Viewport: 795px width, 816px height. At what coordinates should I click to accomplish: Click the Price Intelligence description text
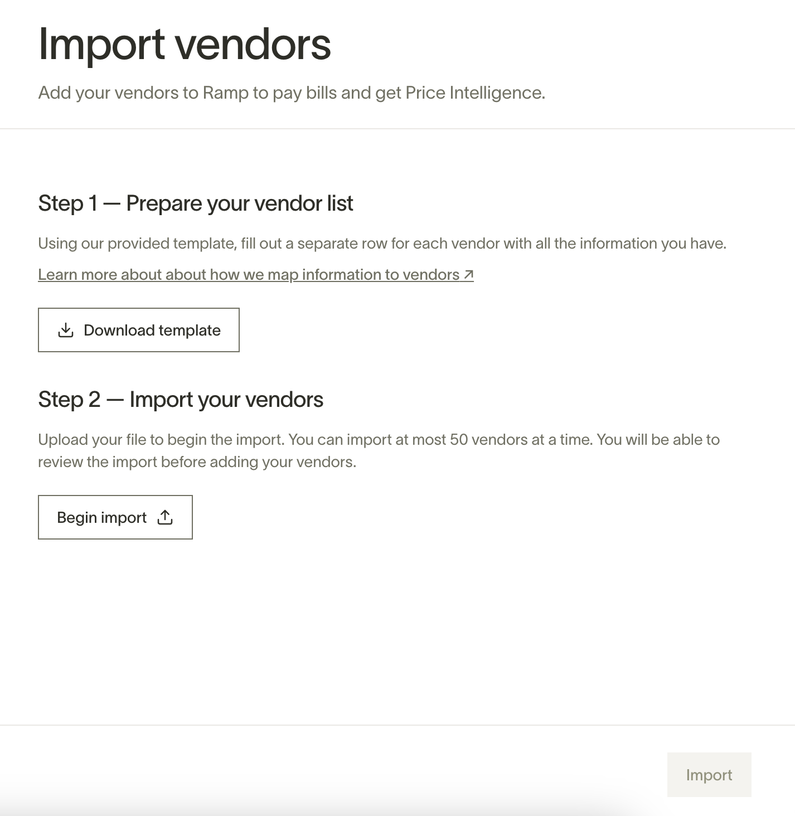click(290, 93)
